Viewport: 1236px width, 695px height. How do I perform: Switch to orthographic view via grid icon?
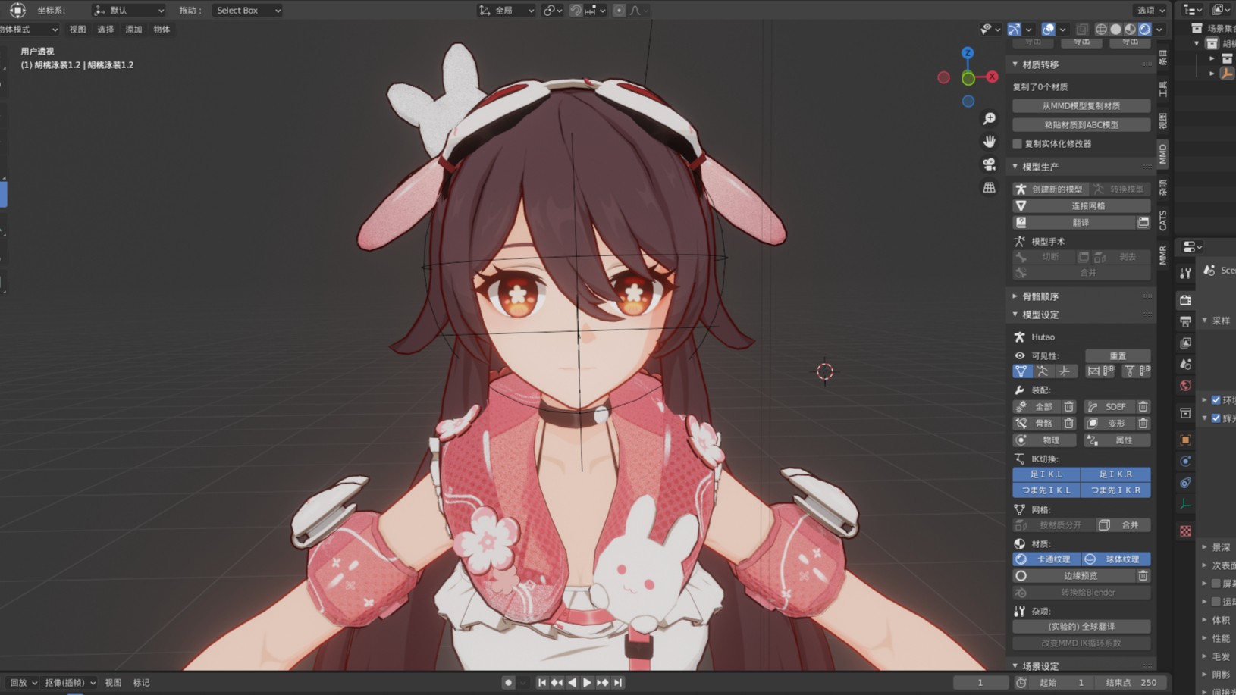[989, 187]
